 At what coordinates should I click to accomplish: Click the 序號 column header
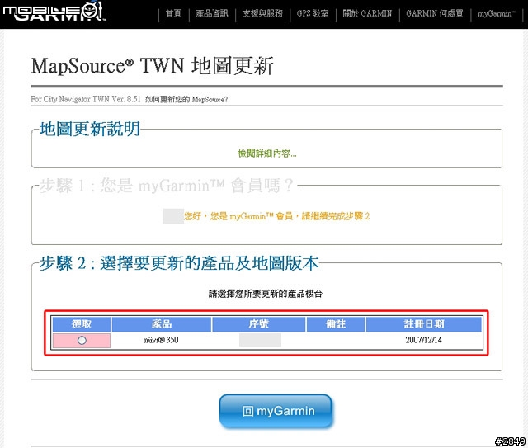tap(258, 324)
